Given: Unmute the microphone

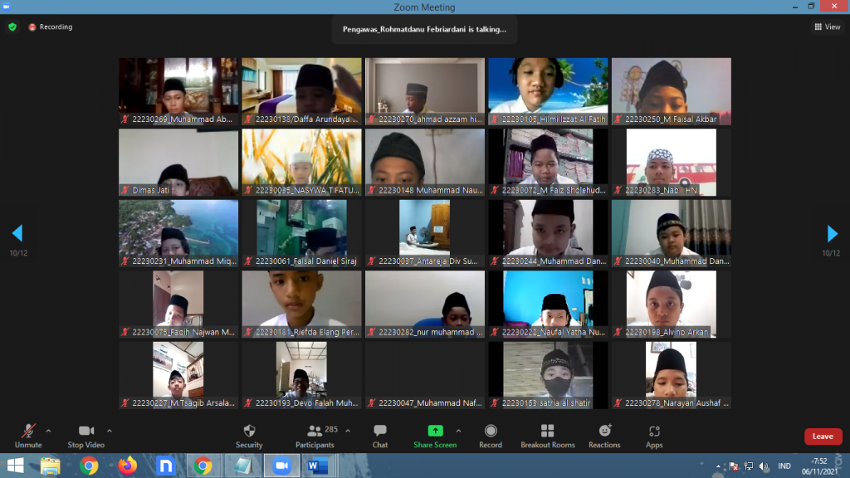Looking at the screenshot, I should click(x=27, y=435).
